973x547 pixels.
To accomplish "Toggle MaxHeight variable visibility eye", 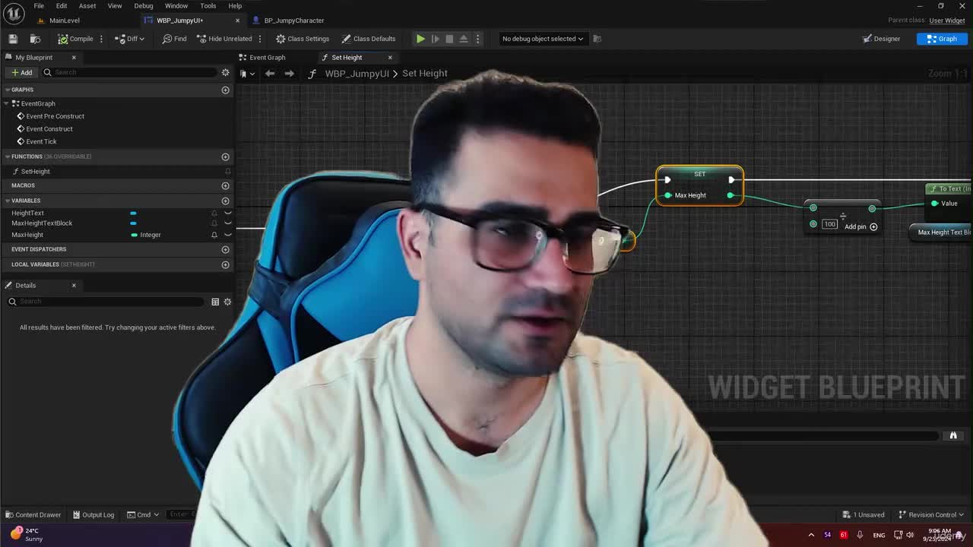I will 227,235.
